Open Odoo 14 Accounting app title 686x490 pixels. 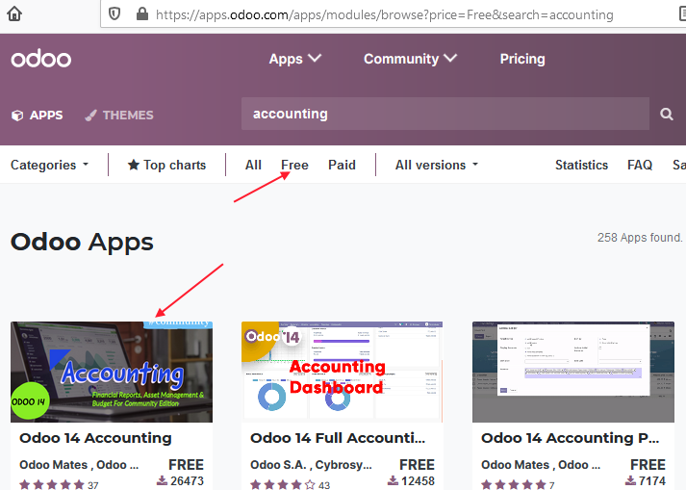click(95, 438)
